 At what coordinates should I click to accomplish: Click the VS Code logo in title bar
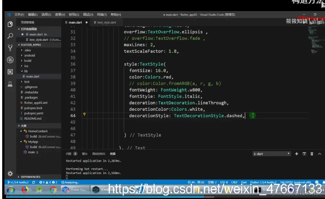click(x=9, y=15)
